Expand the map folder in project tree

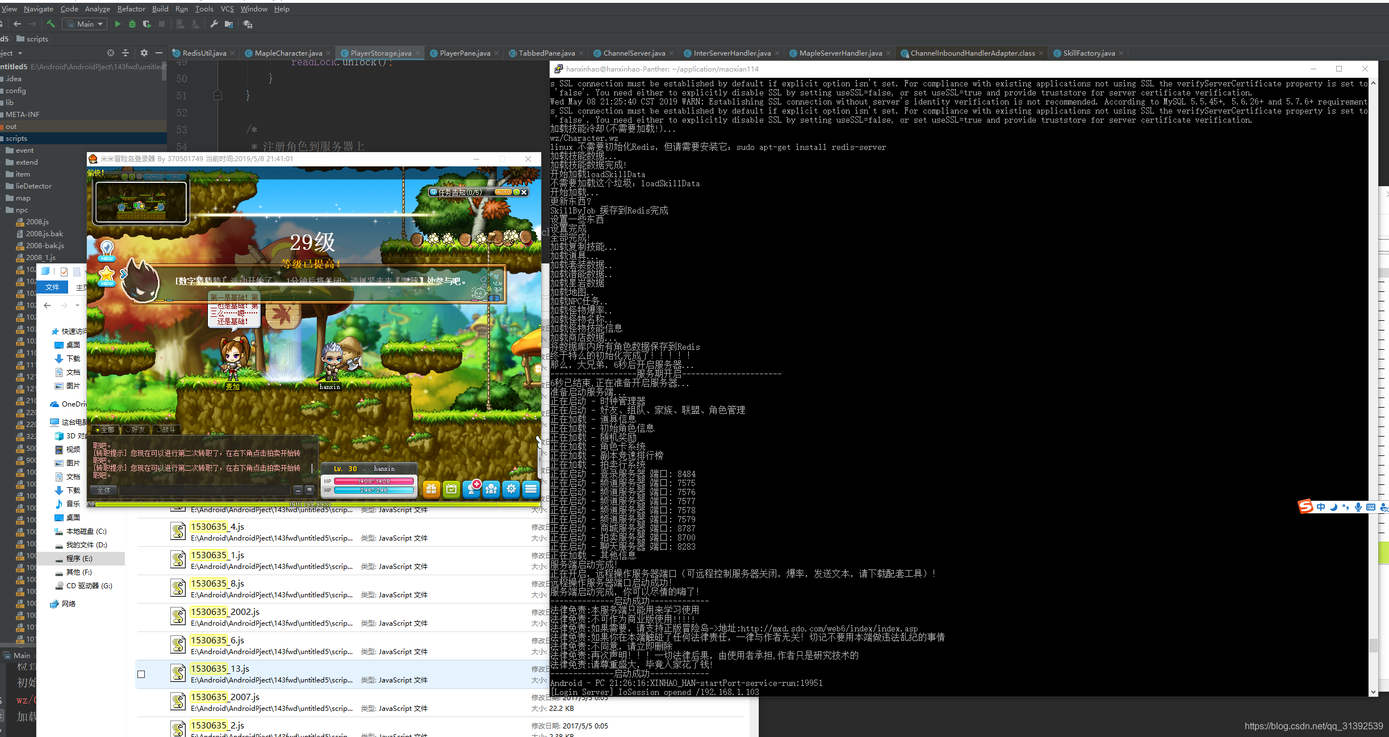coord(18,198)
